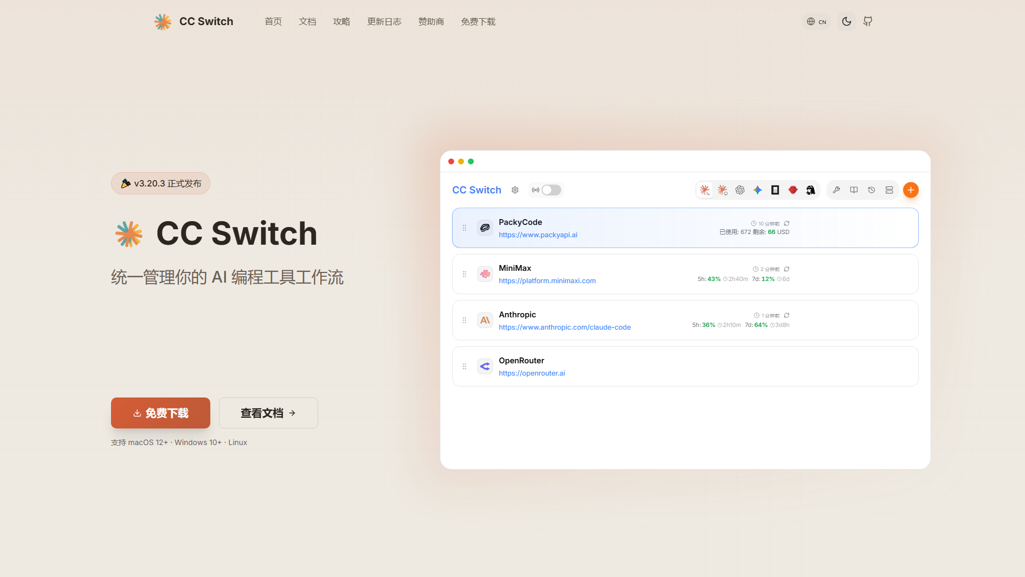Select the black-haired girl avatar icon

coord(810,190)
